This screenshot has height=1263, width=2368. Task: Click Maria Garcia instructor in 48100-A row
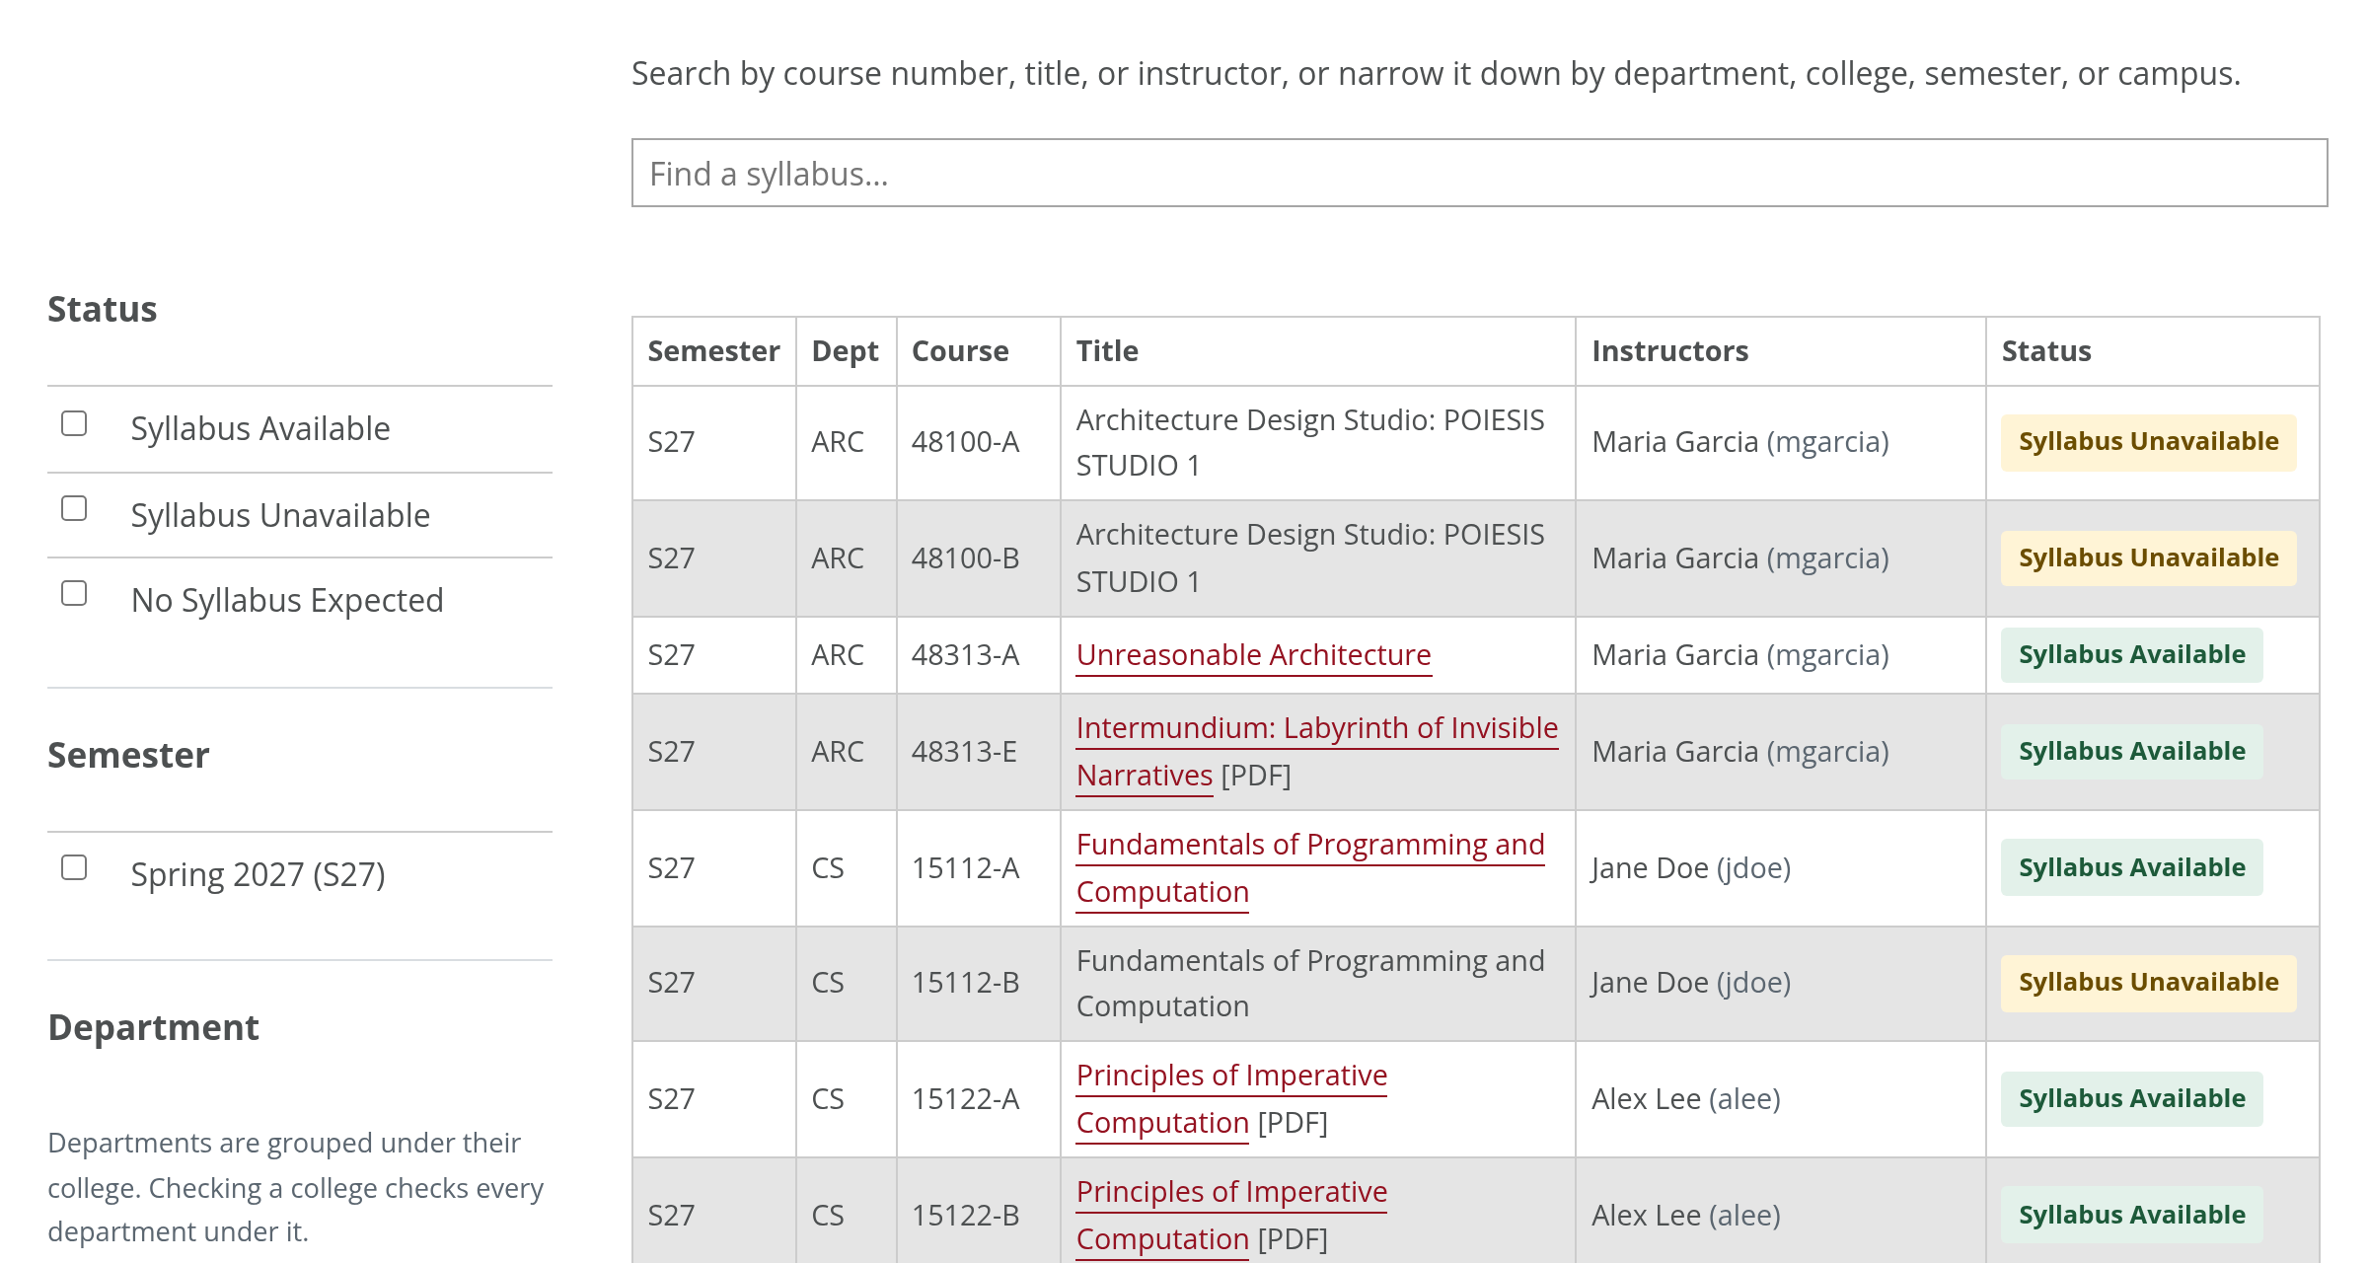pyautogui.click(x=1740, y=442)
